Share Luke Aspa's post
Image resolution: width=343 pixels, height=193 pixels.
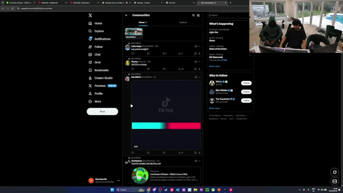(x=199, y=53)
